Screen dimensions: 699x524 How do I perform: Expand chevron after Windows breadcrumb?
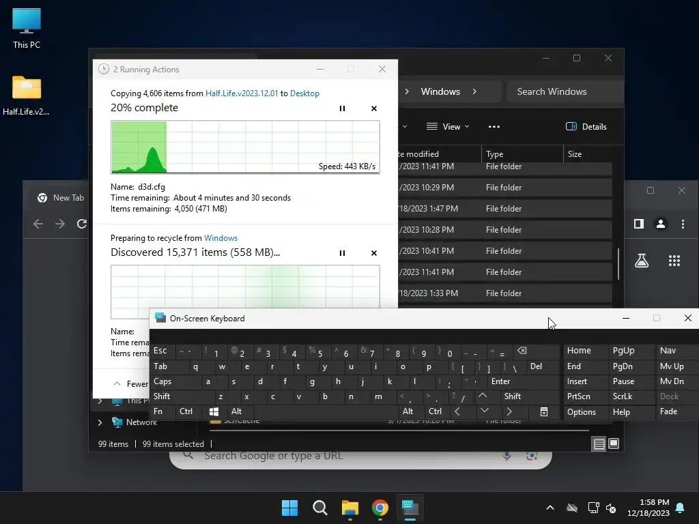click(474, 92)
